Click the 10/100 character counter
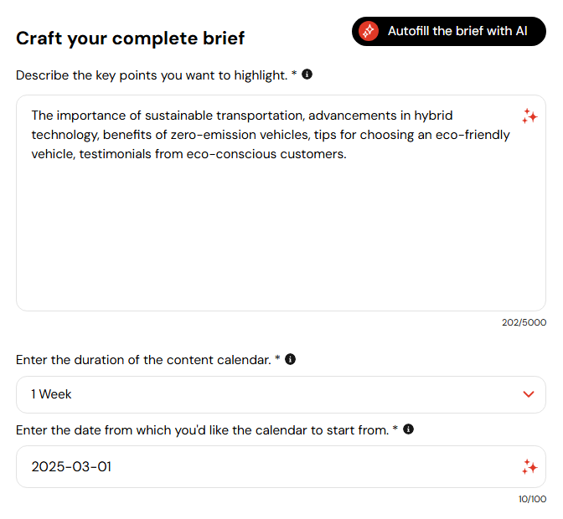The width and height of the screenshot is (563, 519). 532,499
